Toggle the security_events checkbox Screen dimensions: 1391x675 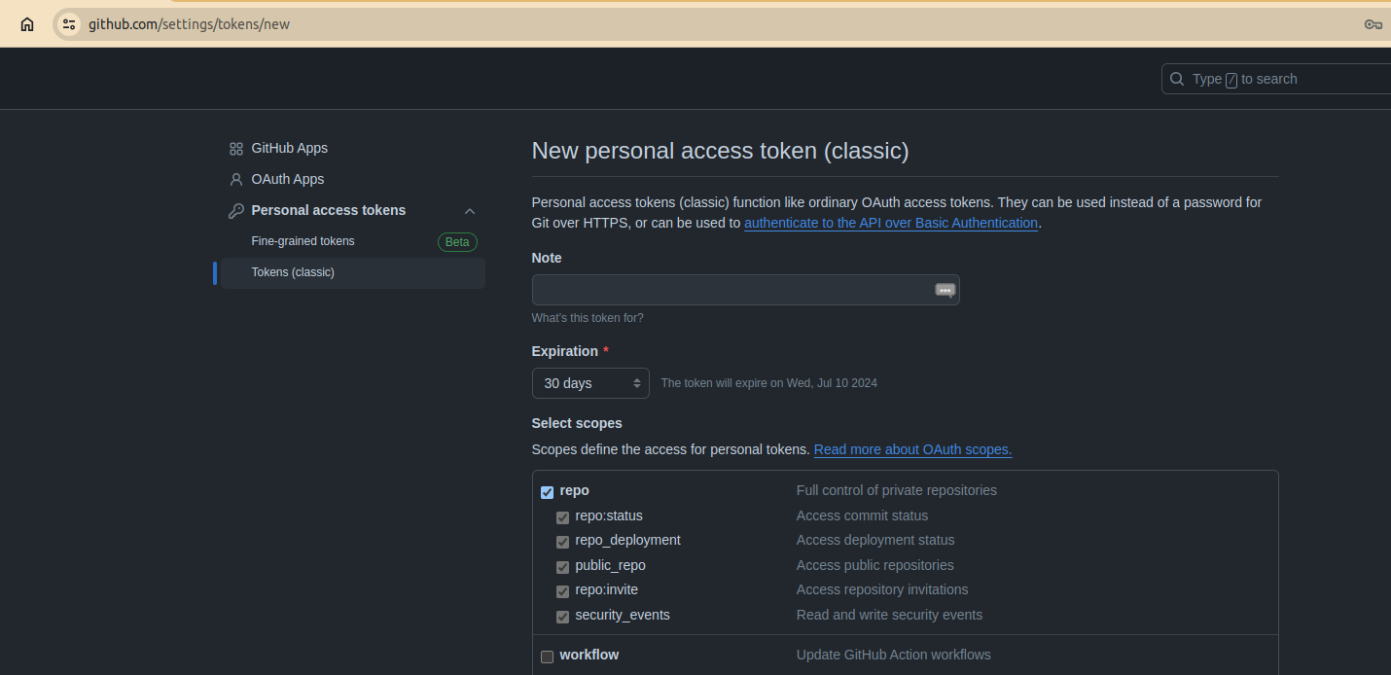click(x=562, y=617)
